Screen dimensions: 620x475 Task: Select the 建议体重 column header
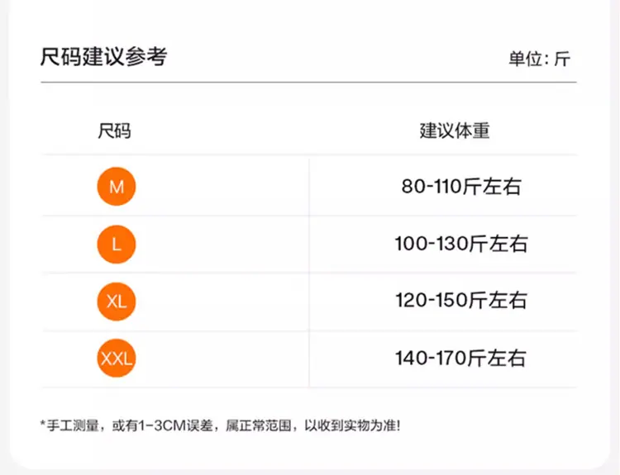455,131
